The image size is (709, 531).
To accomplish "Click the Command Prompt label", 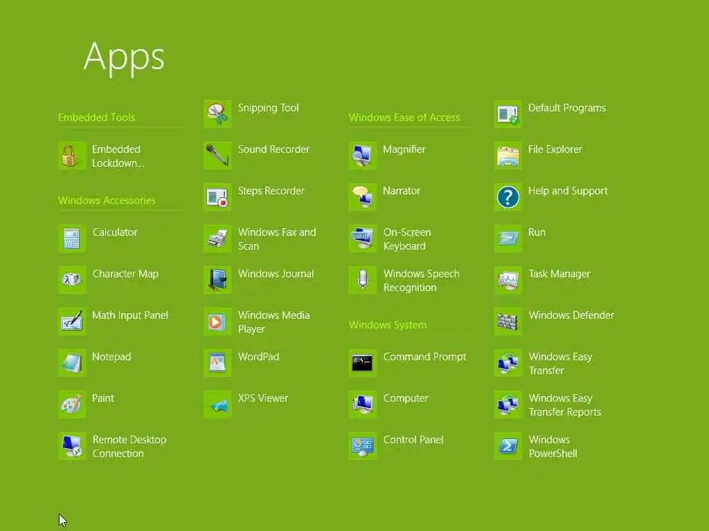I will click(x=424, y=357).
